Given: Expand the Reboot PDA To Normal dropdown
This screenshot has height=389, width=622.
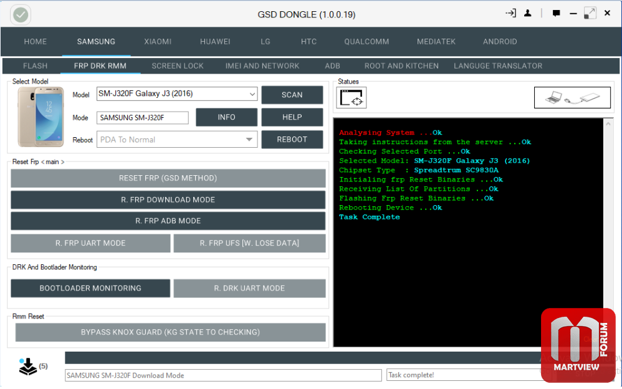Looking at the screenshot, I should pyautogui.click(x=177, y=140).
